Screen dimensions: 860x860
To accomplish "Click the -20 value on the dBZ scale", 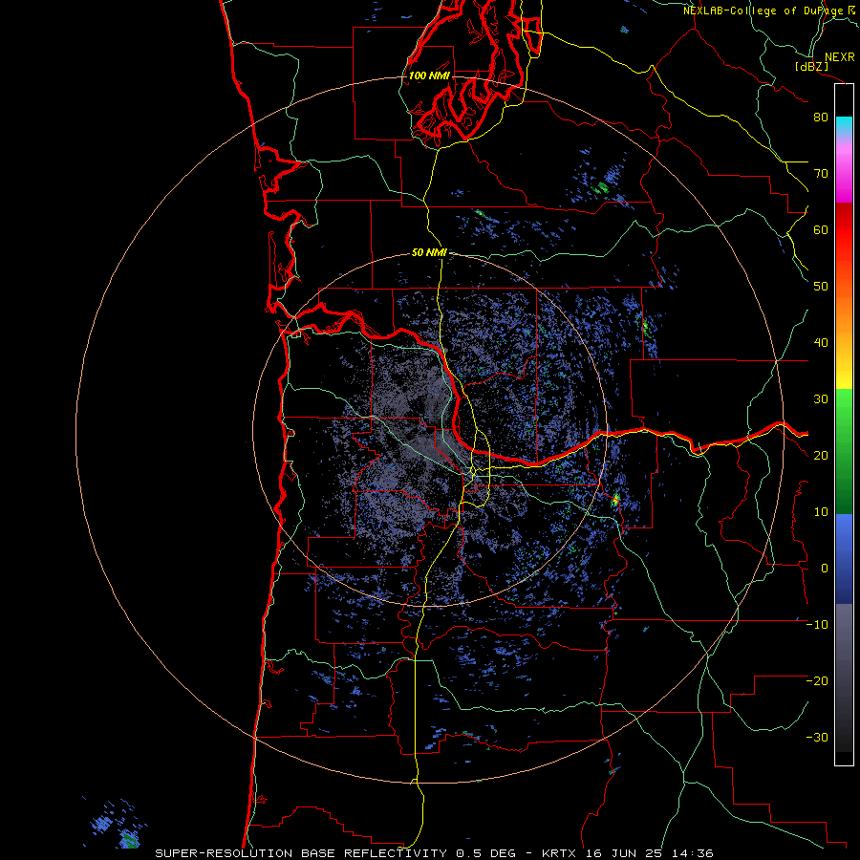I will click(817, 680).
